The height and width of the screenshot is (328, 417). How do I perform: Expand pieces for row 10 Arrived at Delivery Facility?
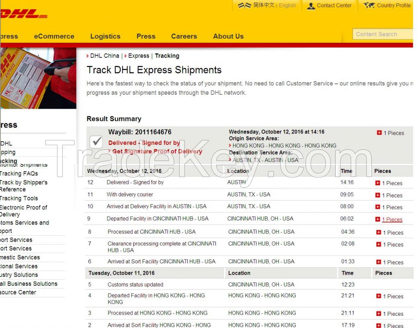pyautogui.click(x=377, y=207)
